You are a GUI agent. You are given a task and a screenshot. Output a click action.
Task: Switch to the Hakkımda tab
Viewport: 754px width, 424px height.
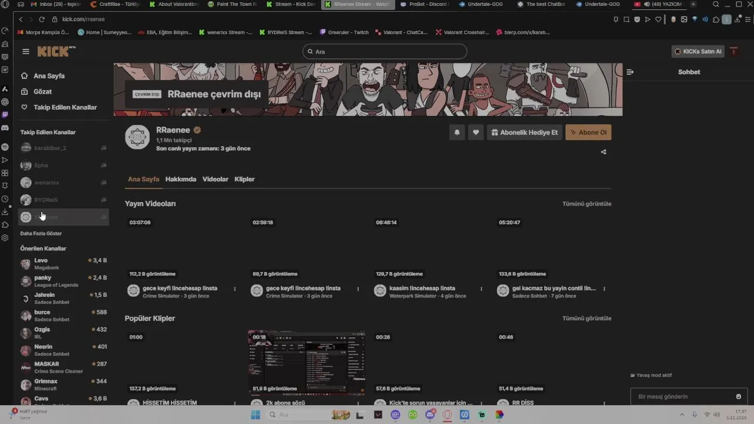pos(181,179)
